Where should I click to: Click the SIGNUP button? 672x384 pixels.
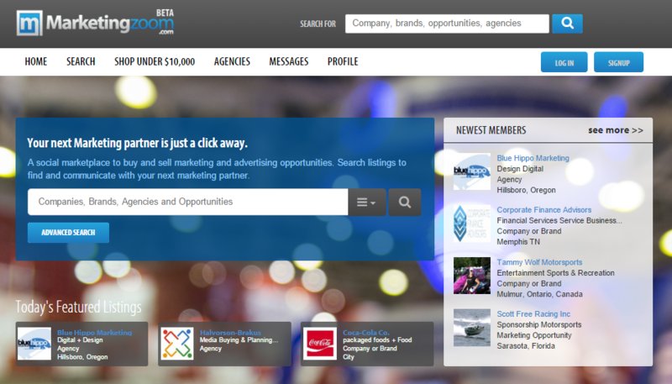click(618, 62)
